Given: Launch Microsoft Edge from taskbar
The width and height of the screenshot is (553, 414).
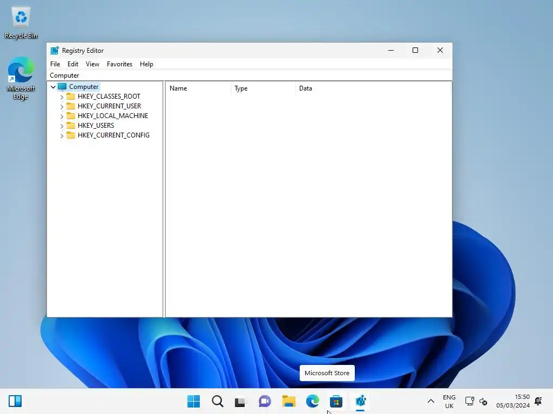Looking at the screenshot, I should coord(312,401).
